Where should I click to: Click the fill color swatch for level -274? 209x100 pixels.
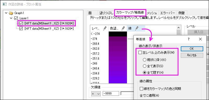(118, 39)
